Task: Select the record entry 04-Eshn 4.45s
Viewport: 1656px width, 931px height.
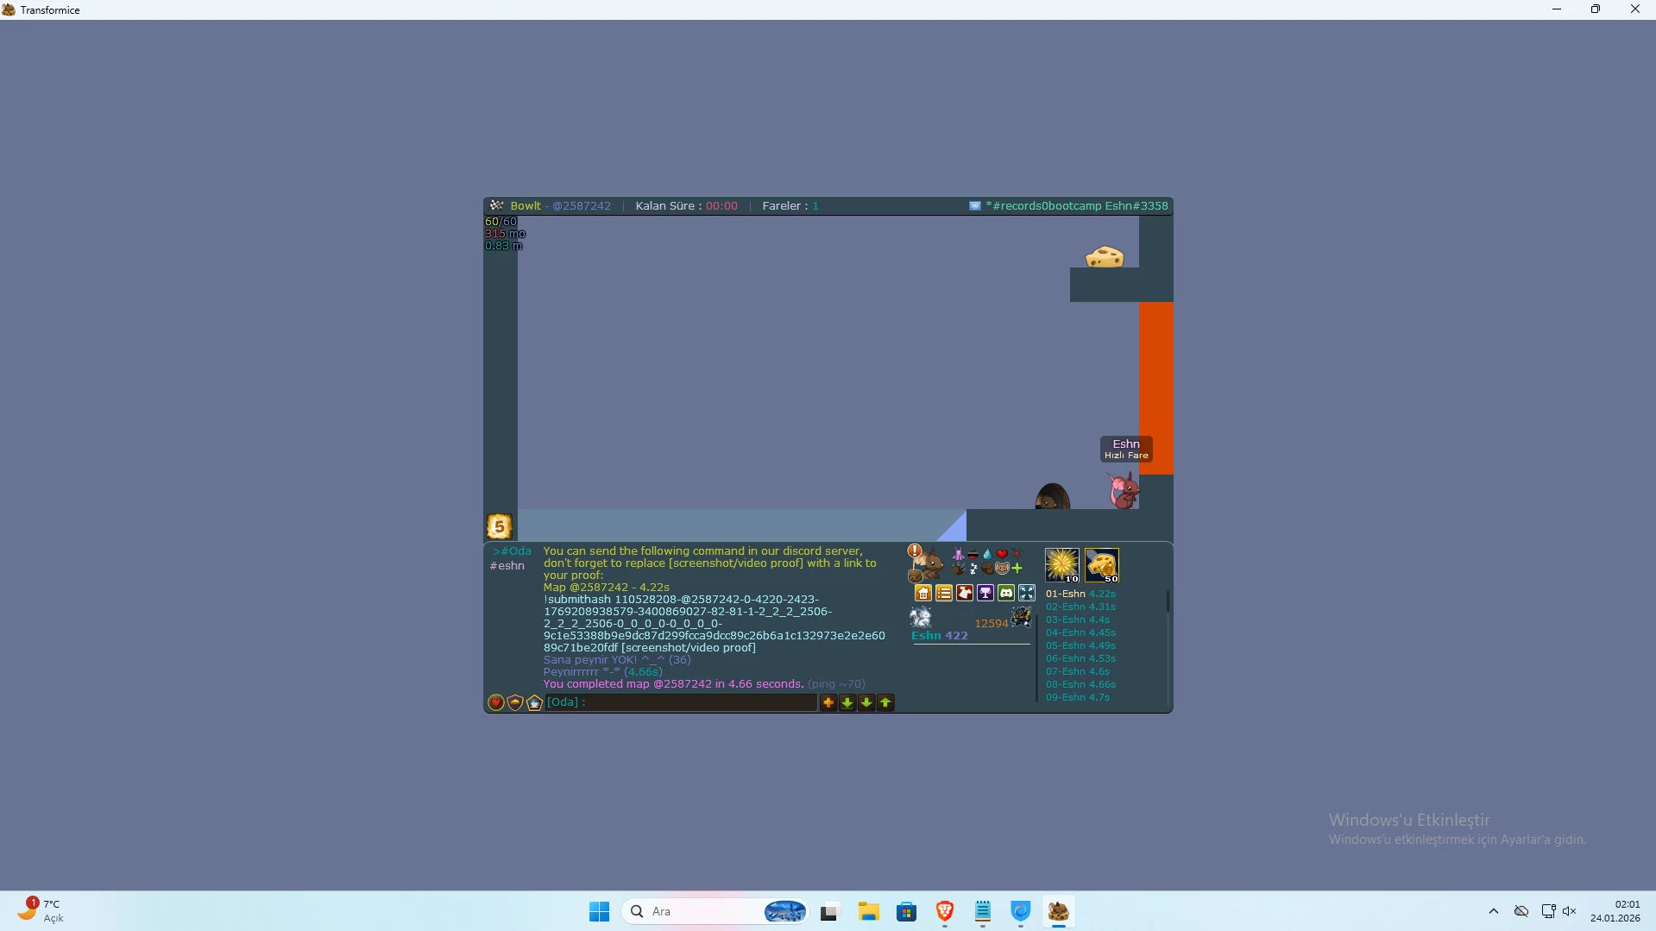Action: (1080, 632)
